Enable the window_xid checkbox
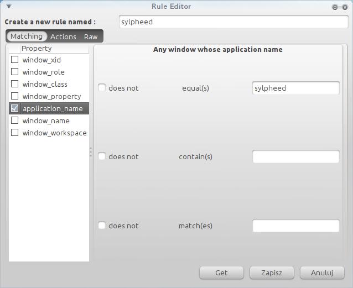353x288 pixels. (x=14, y=60)
